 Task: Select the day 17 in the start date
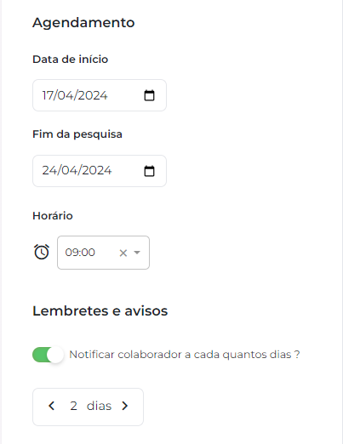(49, 95)
